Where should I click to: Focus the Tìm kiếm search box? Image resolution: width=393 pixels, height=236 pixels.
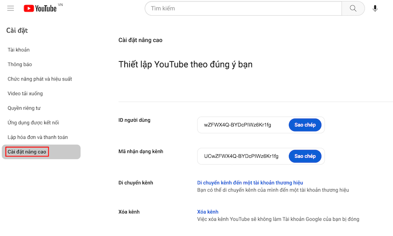pyautogui.click(x=243, y=8)
